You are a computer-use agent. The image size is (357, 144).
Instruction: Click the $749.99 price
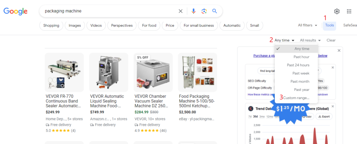(x=97, y=112)
